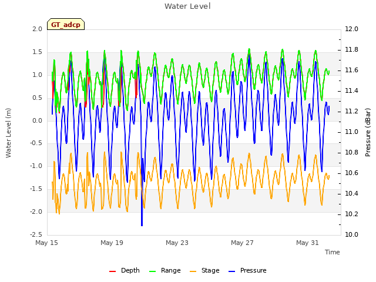Click the 2.0 left axis value
Screen dimensions: 376x282
[38, 29]
